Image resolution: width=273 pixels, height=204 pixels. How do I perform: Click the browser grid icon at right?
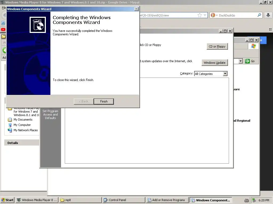(x=270, y=29)
